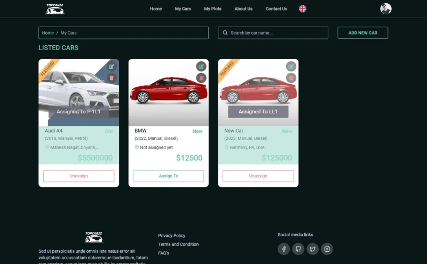The image size is (427, 264).
Task: Click the $5500000 price
Action: 95,158
